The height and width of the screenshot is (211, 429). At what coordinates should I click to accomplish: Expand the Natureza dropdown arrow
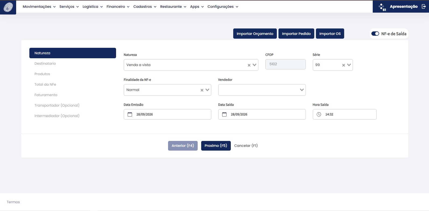pyautogui.click(x=254, y=65)
